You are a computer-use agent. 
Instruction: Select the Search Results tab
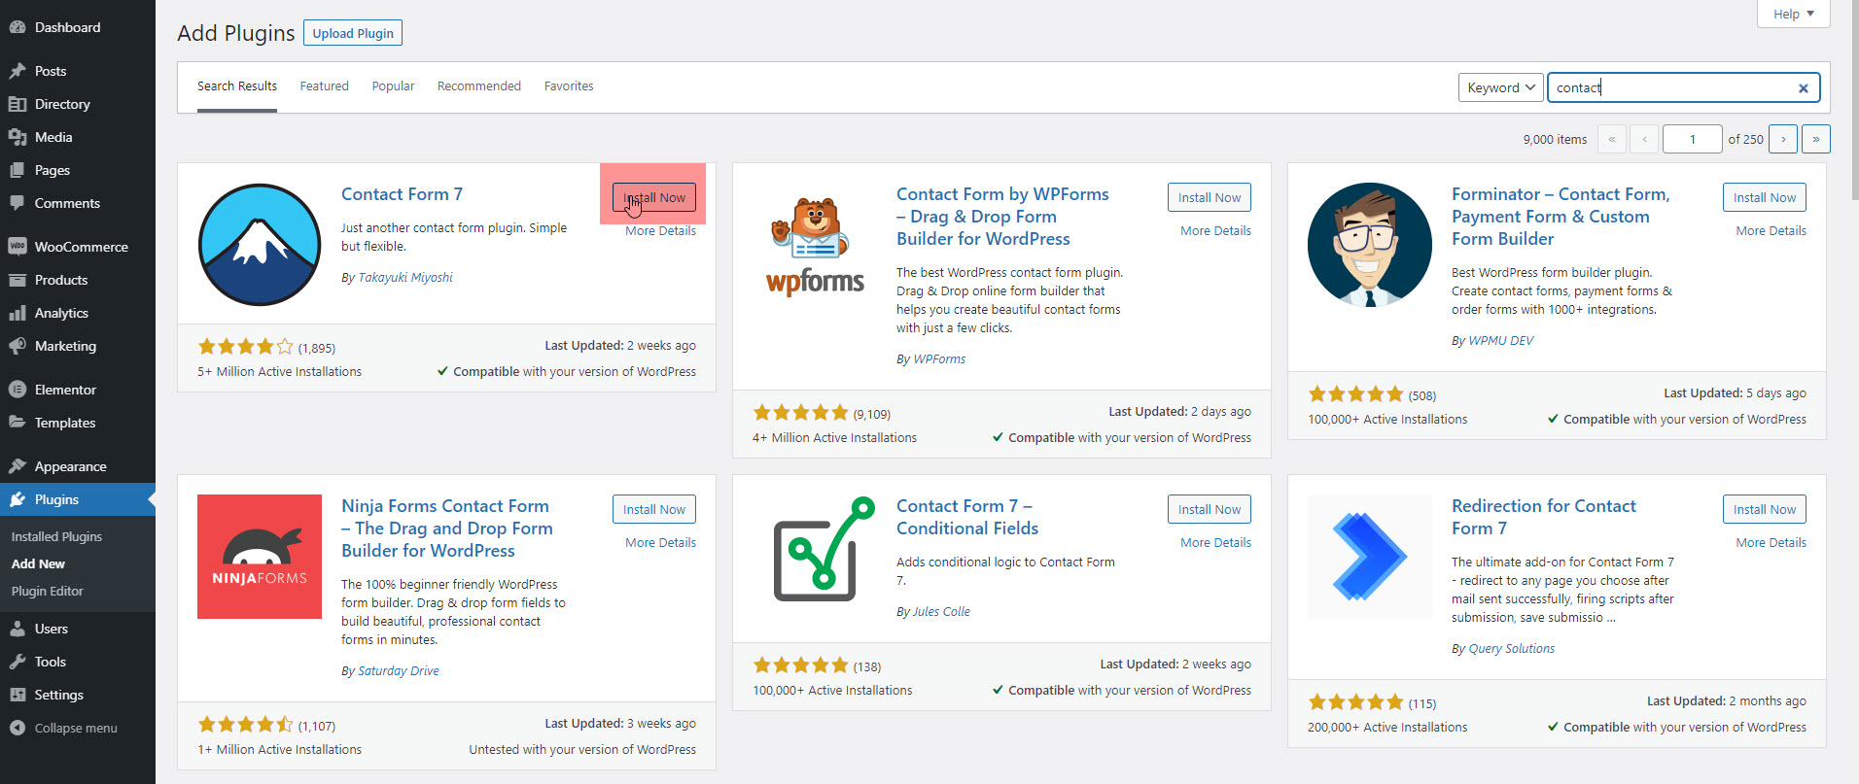click(237, 86)
